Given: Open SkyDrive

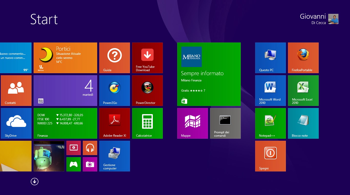Looking at the screenshot, I should pos(16,123).
